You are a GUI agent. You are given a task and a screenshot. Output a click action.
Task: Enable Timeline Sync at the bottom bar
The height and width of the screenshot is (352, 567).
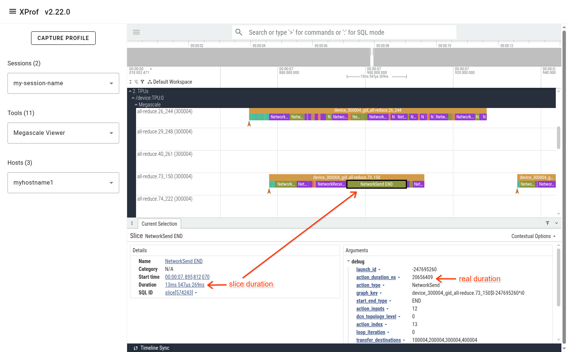click(x=151, y=348)
